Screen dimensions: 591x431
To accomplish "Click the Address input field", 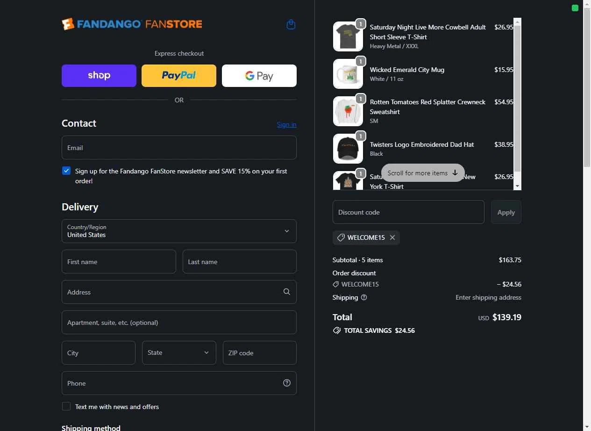I will click(x=179, y=292).
